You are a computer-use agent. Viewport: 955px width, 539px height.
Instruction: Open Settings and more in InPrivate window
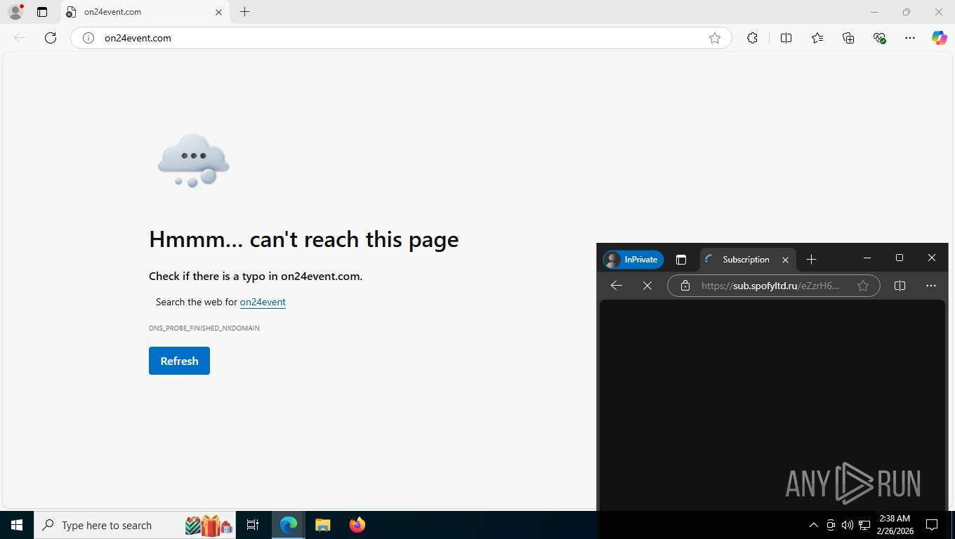coord(931,286)
